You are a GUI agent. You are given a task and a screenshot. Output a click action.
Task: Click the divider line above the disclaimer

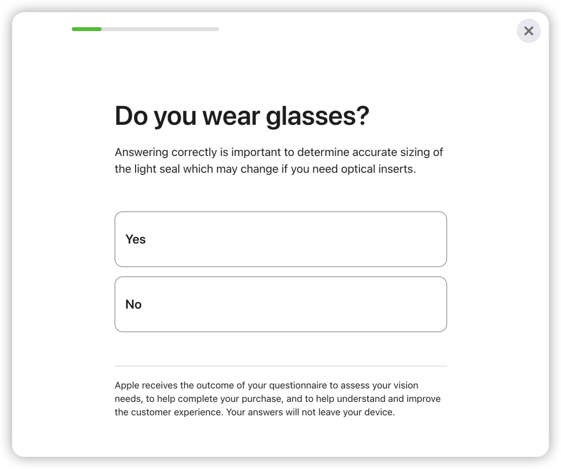tap(280, 366)
